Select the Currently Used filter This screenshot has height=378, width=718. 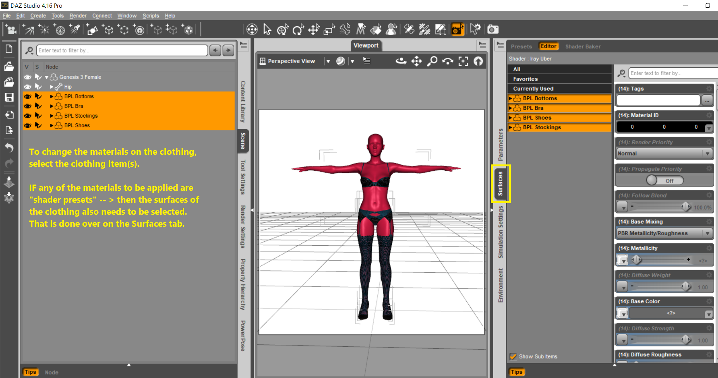[x=559, y=89]
